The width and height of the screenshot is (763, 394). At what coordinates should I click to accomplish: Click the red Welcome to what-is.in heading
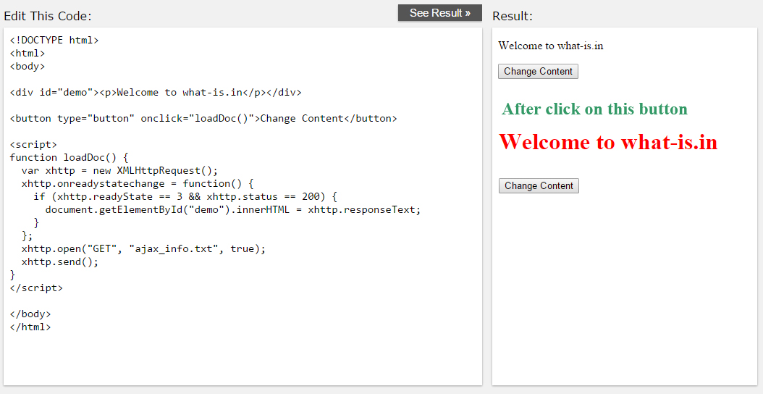[608, 142]
